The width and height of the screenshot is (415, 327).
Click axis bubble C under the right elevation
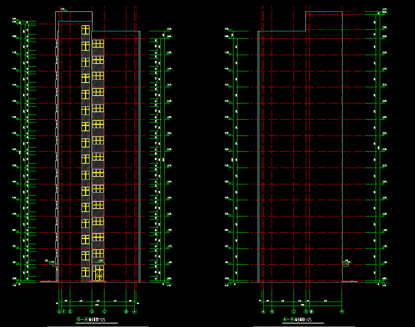pos(294,312)
